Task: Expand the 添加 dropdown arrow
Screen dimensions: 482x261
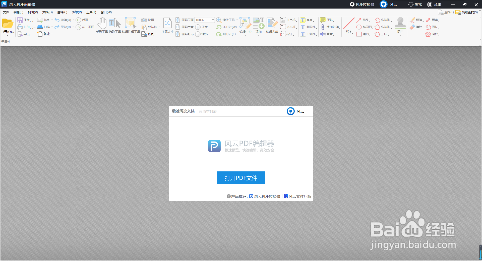Action: (258, 35)
